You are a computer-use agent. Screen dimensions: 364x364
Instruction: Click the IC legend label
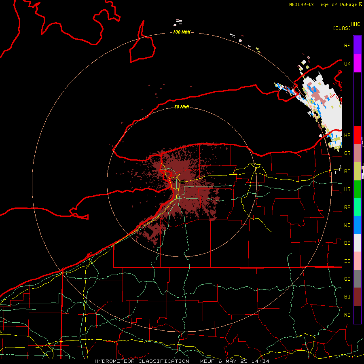(x=347, y=261)
